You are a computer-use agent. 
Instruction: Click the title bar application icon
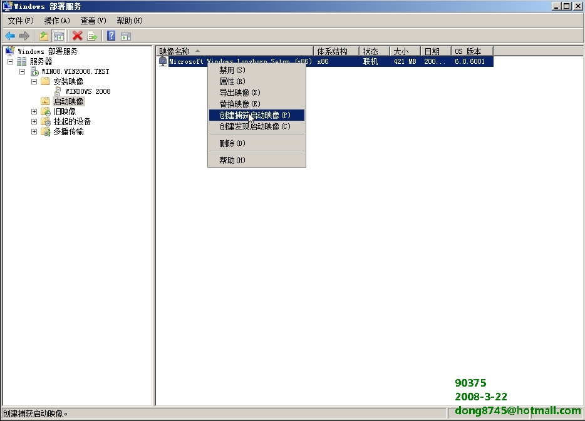coord(8,6)
